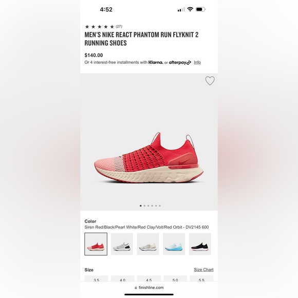Tap the Klarna logo

click(156, 62)
